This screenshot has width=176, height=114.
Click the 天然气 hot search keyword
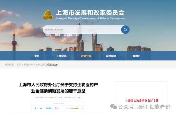tap(48, 35)
